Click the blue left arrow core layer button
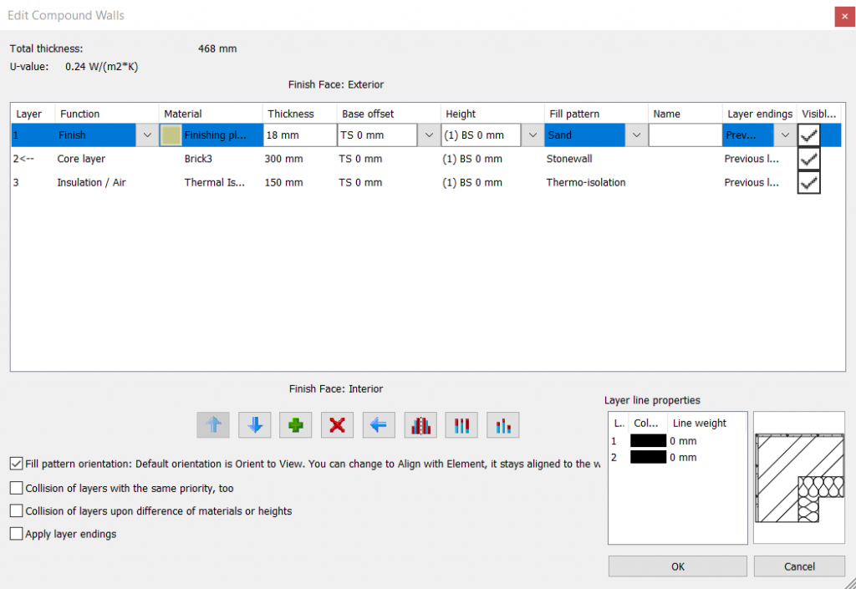Viewport: 856px width, 589px height. tap(379, 425)
